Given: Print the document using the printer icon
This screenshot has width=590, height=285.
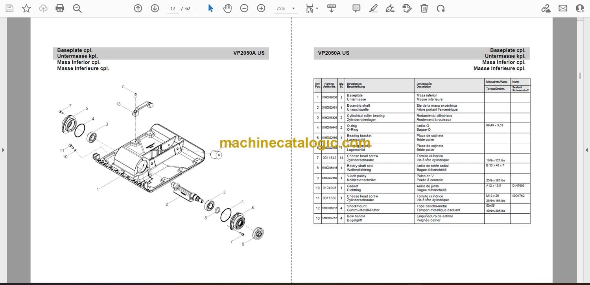Looking at the screenshot, I should pos(60,8).
